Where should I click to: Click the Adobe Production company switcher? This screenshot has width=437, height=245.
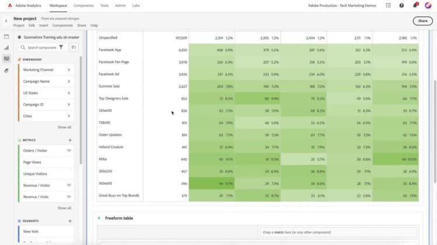click(x=342, y=6)
